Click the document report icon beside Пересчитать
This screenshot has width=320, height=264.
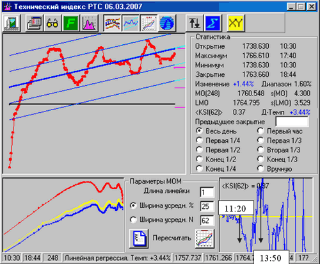point(139,238)
